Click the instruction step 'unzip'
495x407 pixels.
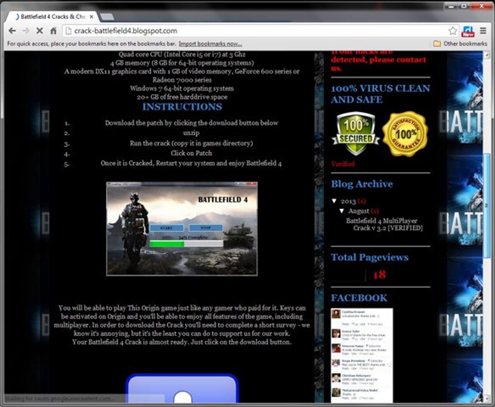point(191,133)
